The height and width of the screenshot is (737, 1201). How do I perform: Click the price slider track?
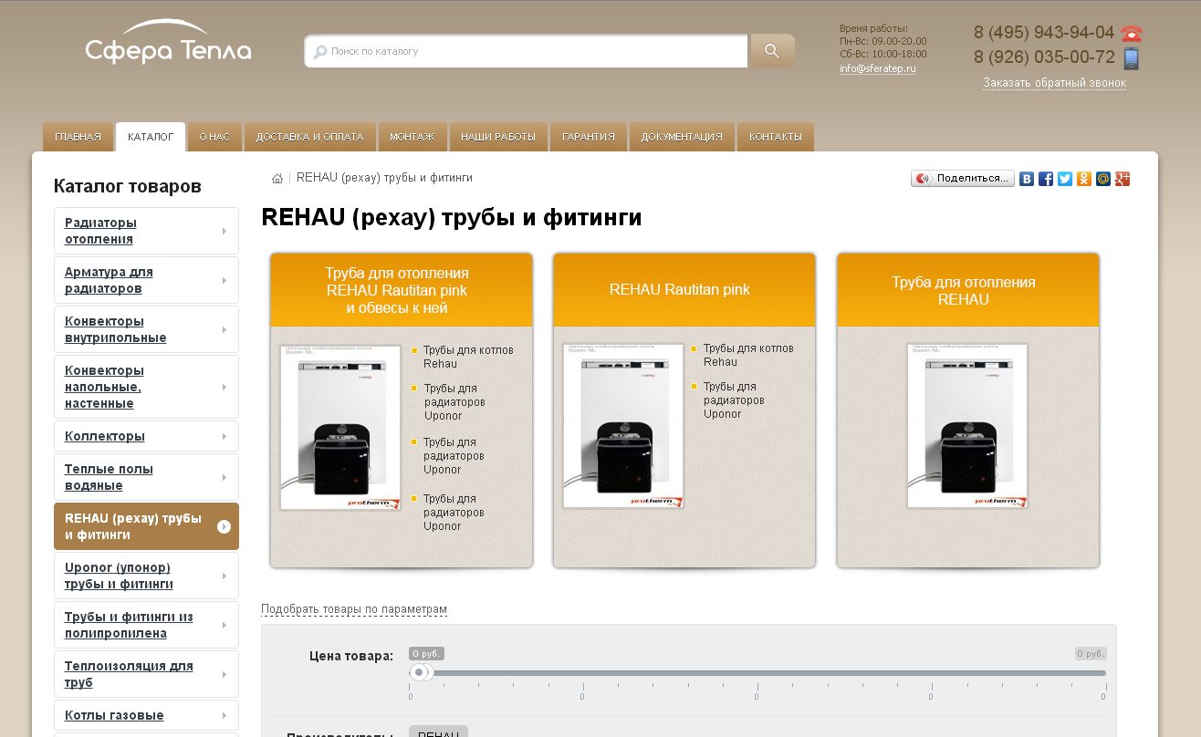757,673
